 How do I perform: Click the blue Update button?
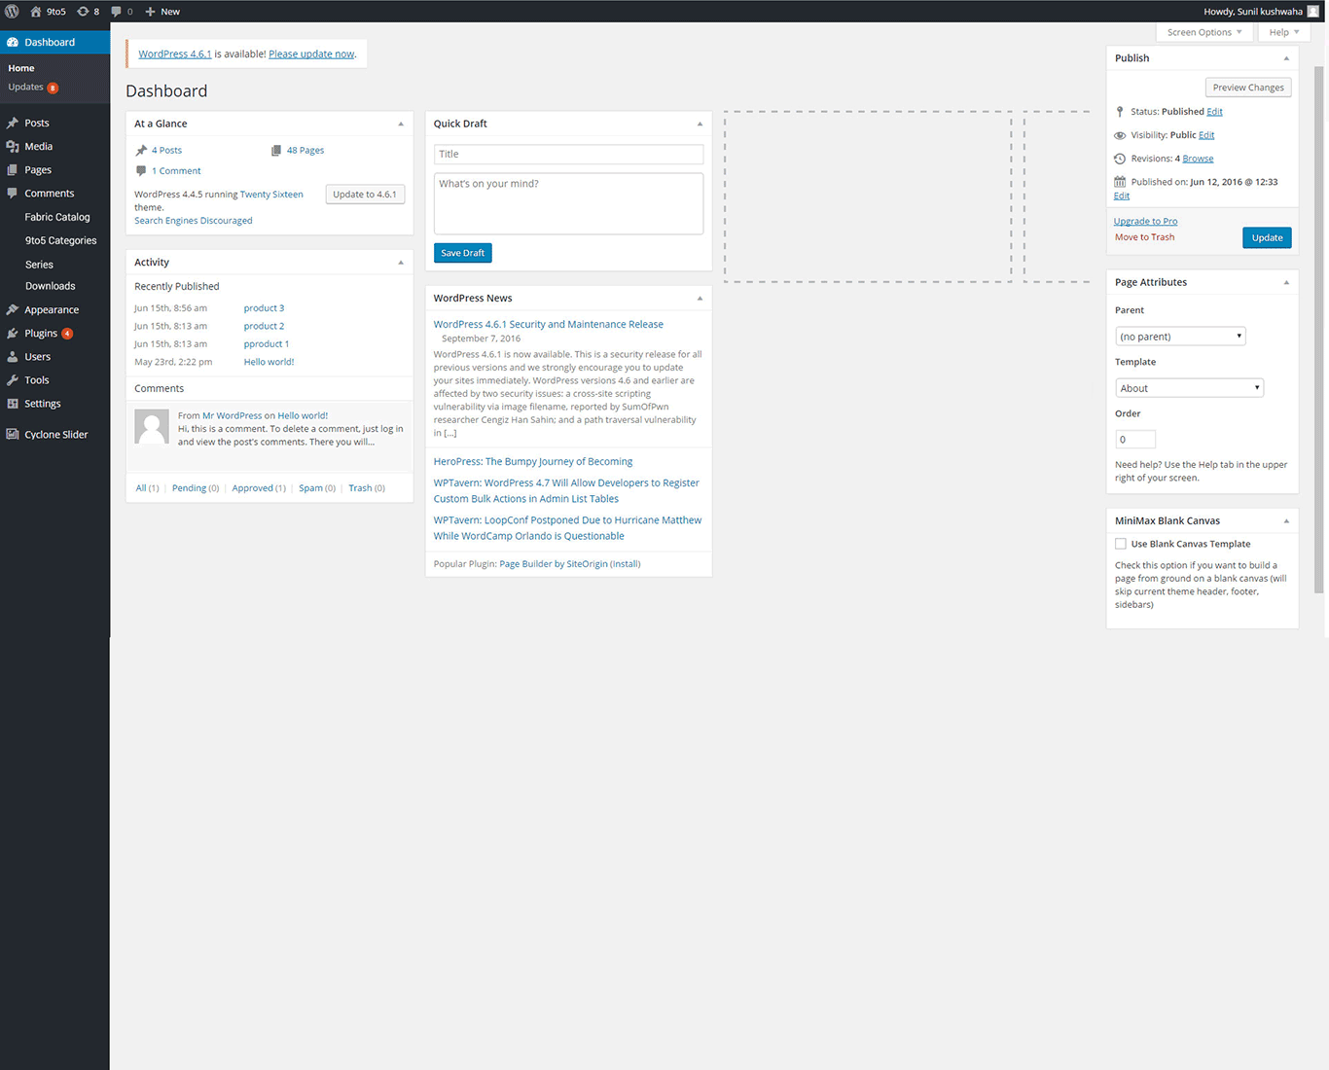point(1266,237)
